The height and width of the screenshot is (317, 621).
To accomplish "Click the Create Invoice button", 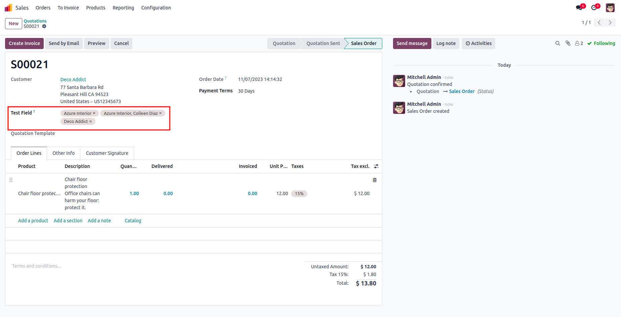I will 24,43.
